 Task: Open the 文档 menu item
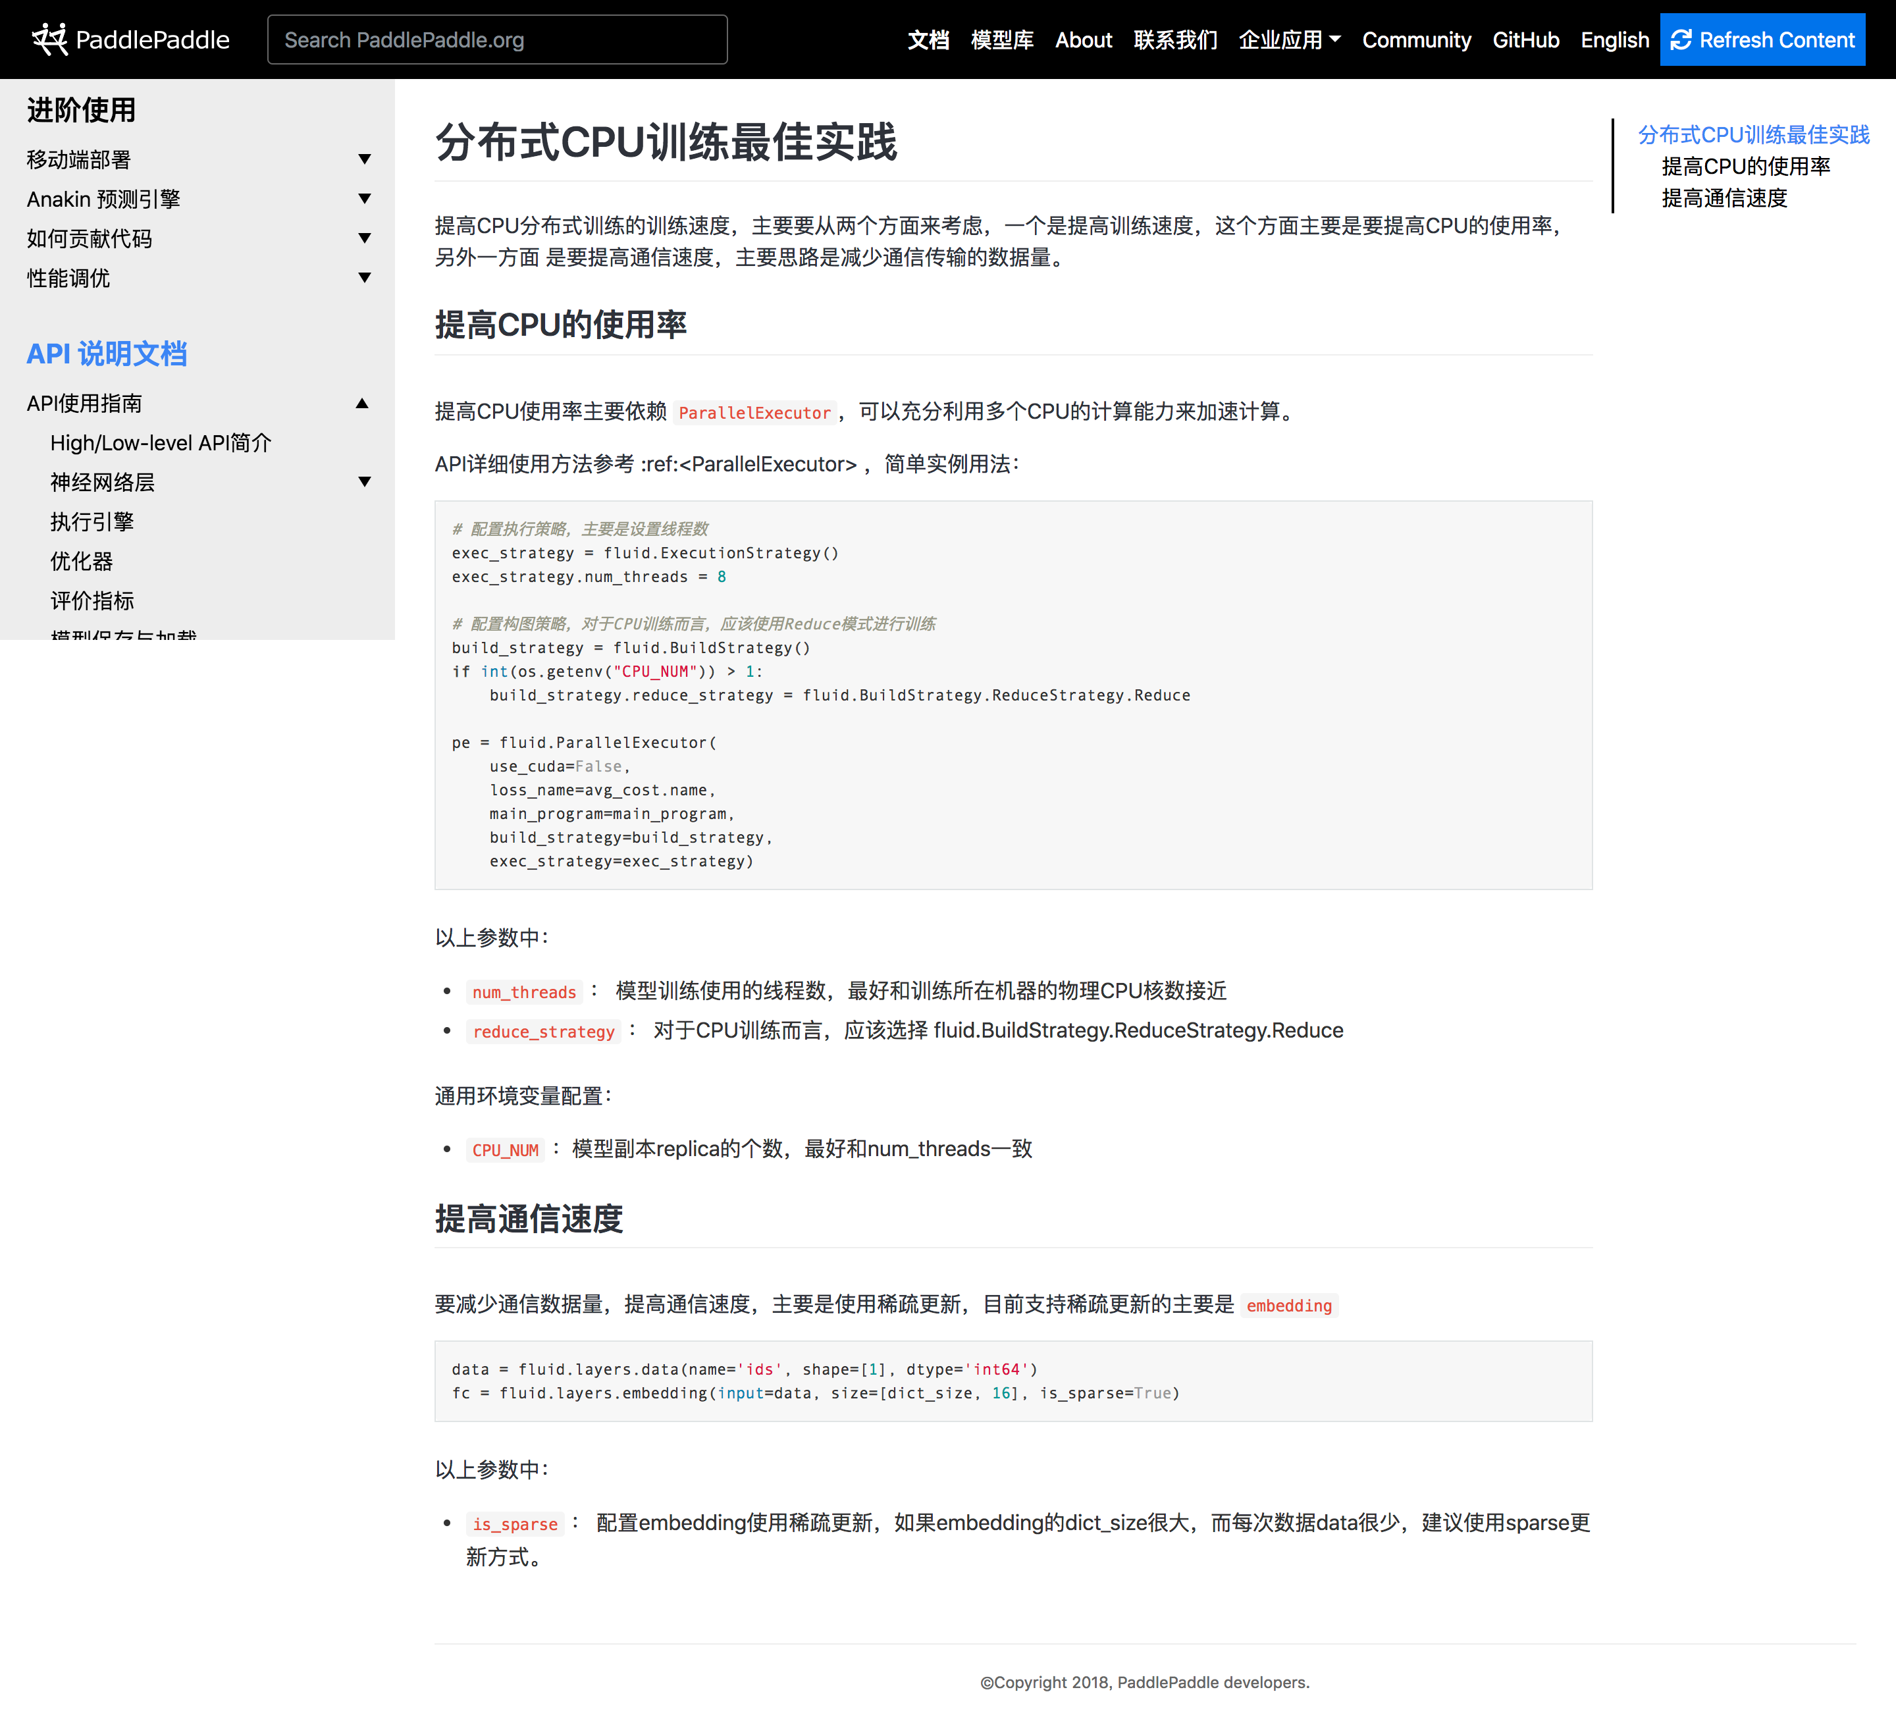(x=928, y=40)
